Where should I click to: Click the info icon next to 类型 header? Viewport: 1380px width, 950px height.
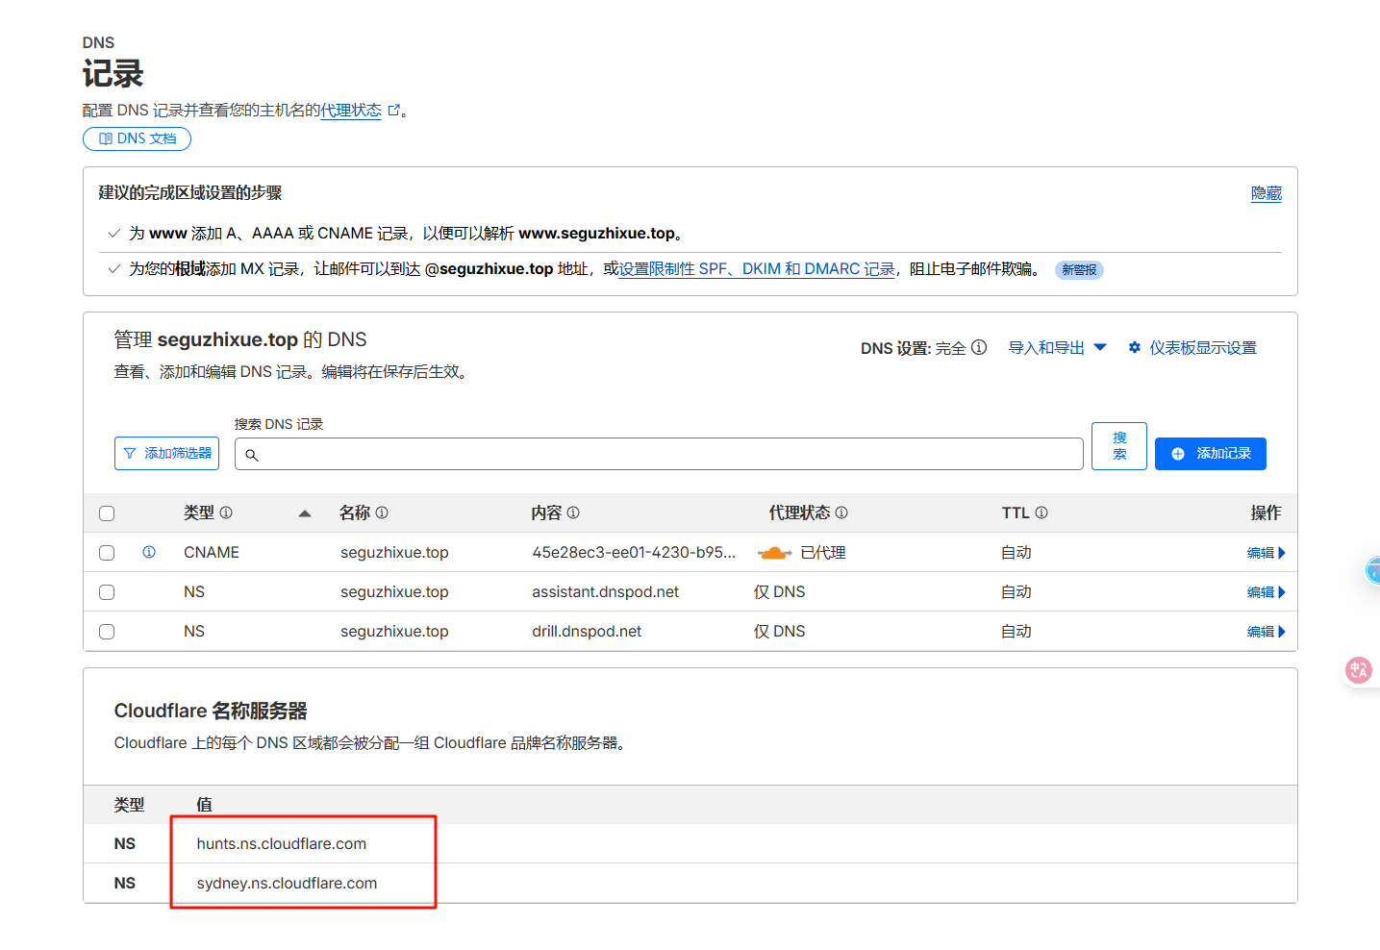coord(226,512)
